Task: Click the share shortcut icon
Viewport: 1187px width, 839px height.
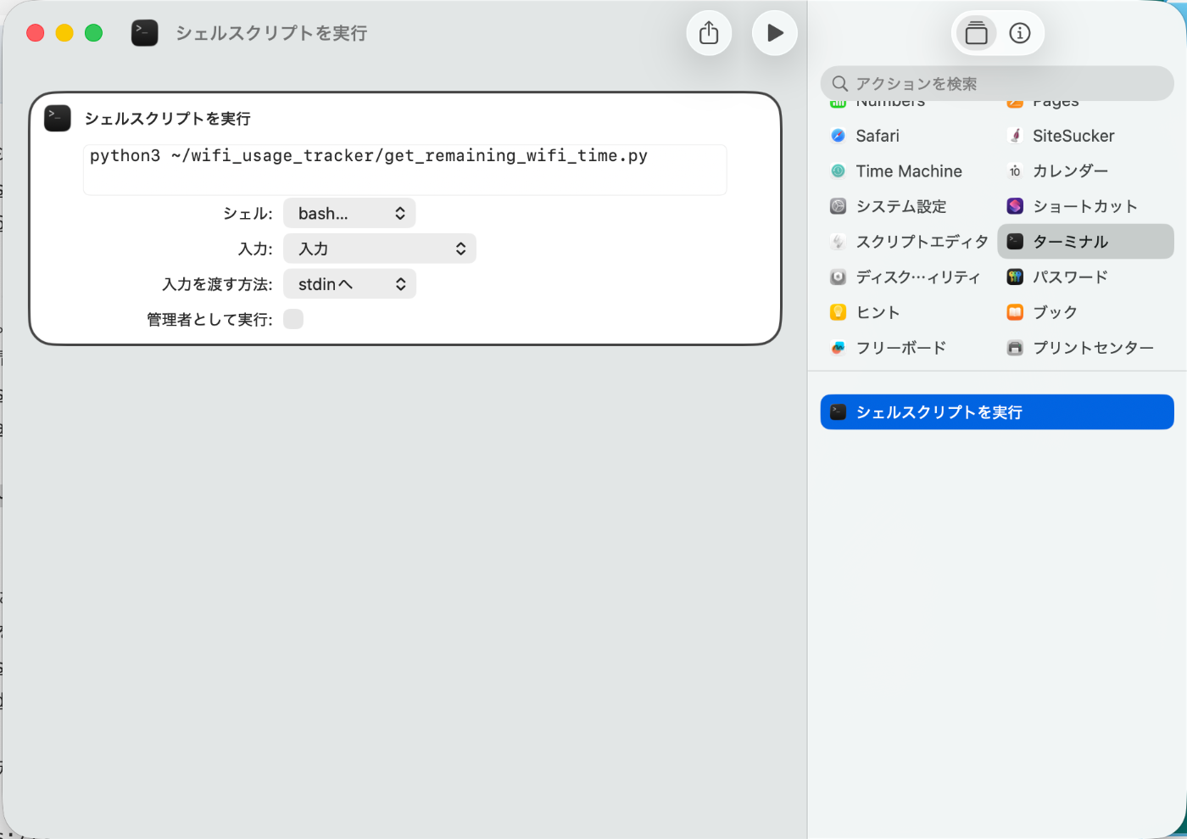Action: 709,33
